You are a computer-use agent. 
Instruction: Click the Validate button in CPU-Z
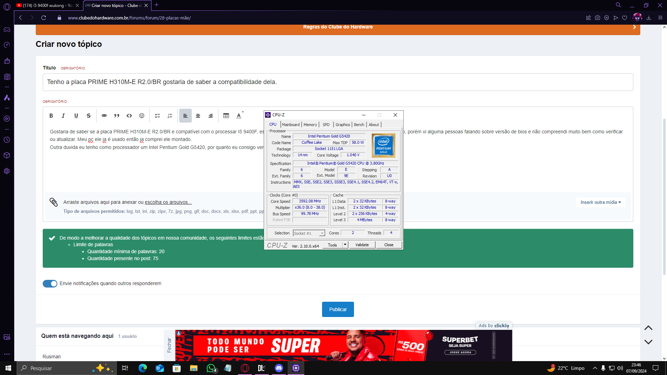click(362, 245)
